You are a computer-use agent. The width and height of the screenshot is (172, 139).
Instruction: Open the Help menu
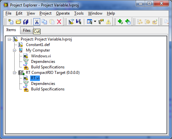(111, 13)
